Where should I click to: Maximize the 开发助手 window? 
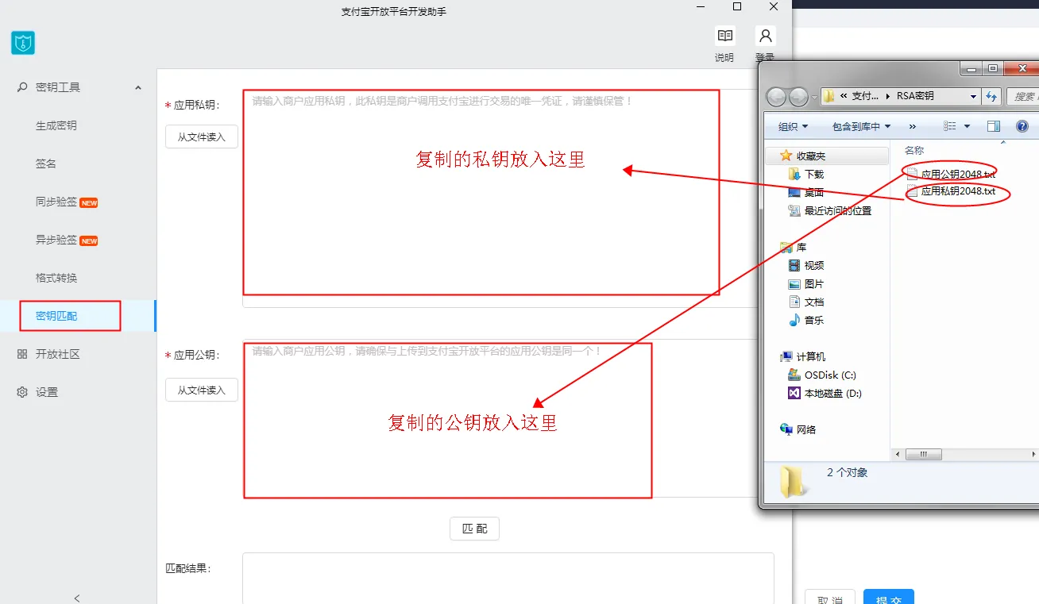tap(737, 7)
